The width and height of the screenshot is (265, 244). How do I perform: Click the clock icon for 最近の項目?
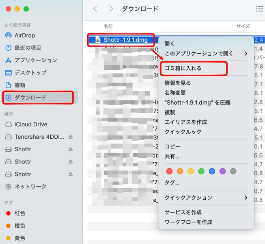coord(8,48)
